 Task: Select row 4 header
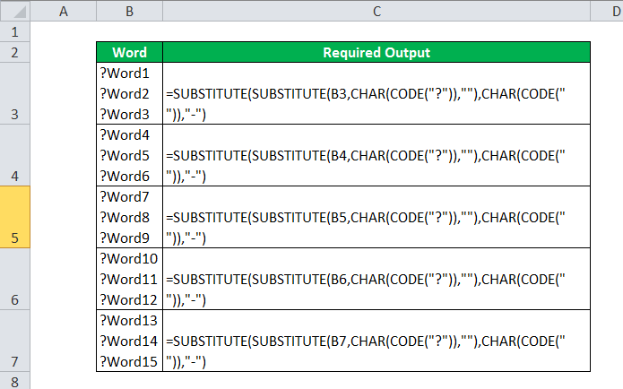[15, 155]
